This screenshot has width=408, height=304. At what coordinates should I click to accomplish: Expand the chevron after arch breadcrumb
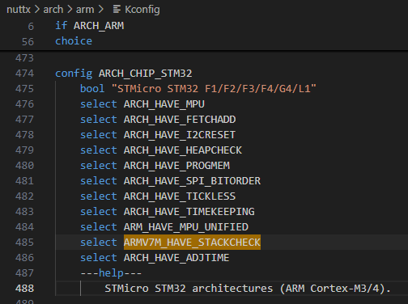point(70,10)
